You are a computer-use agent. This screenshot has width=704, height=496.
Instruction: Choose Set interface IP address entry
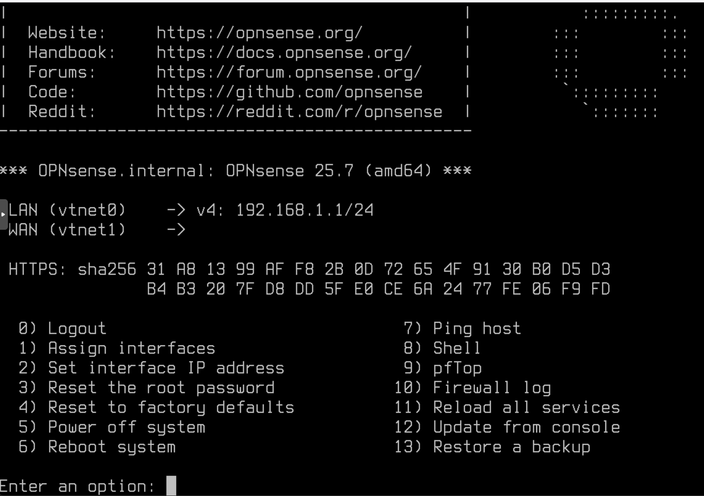tap(166, 368)
